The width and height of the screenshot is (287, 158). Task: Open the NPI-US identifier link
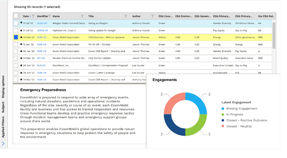(x=41, y=58)
